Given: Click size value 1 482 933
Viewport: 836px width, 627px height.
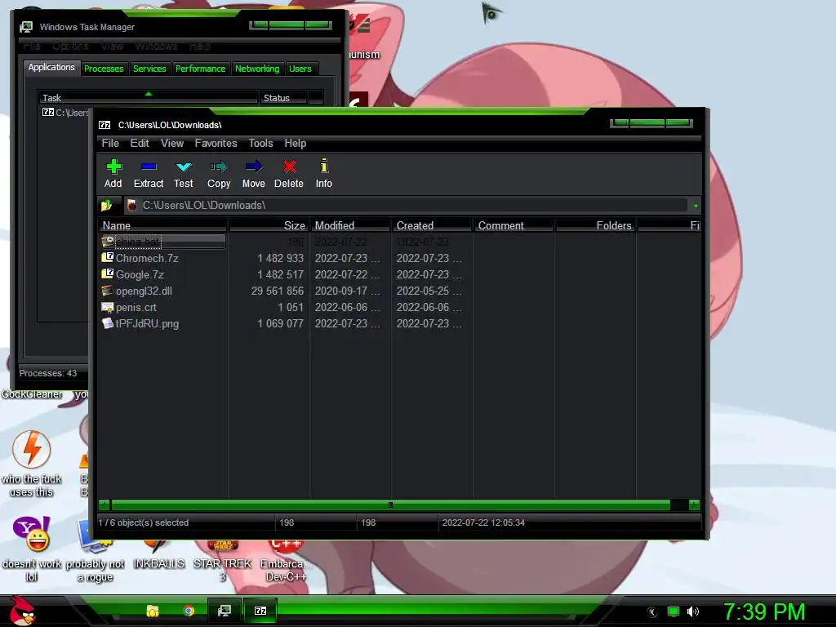Looking at the screenshot, I should tap(281, 258).
